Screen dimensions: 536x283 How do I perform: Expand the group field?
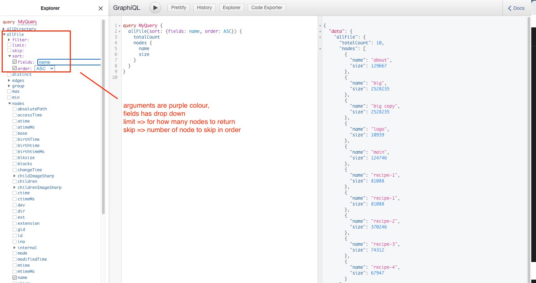pos(9,86)
